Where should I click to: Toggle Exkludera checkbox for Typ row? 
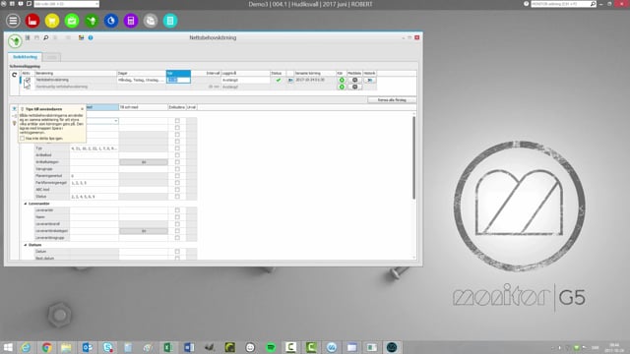click(x=177, y=148)
